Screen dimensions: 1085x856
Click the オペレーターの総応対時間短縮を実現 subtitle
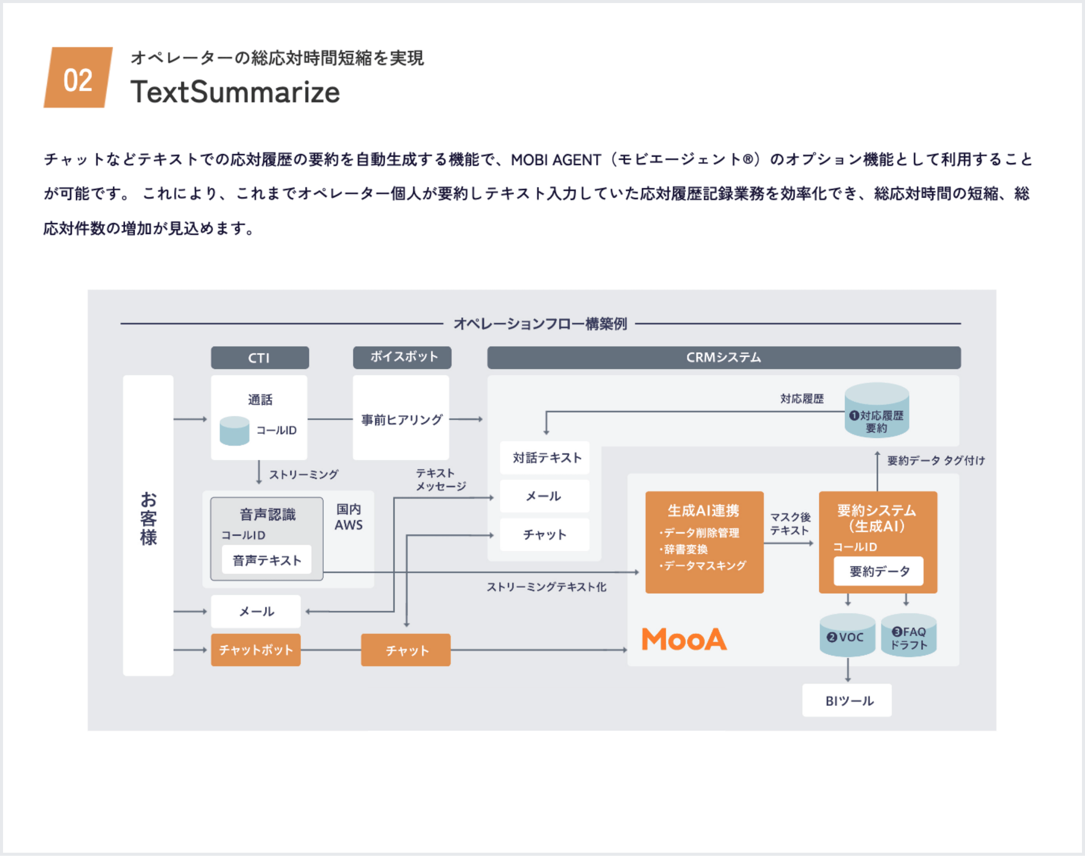click(x=277, y=58)
